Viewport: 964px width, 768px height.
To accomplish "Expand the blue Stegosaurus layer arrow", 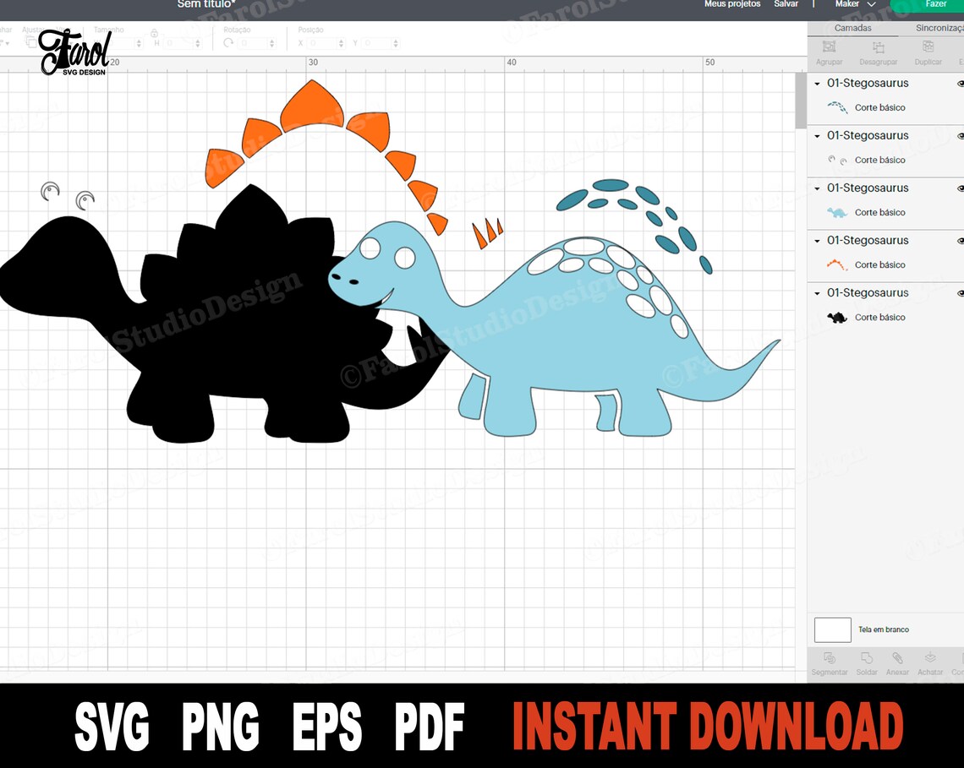I will 816,188.
